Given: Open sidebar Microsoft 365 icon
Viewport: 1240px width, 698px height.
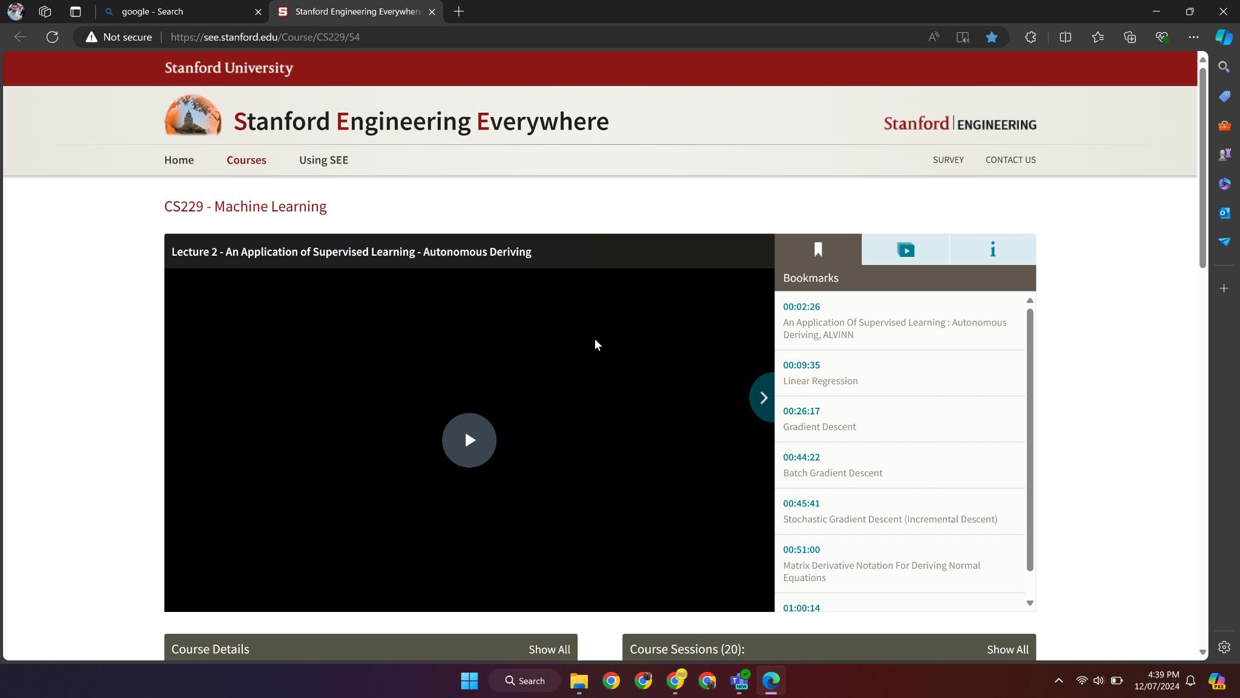Looking at the screenshot, I should click(x=1224, y=184).
